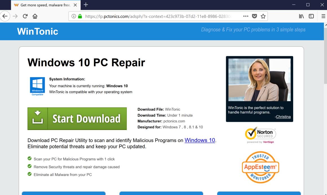
Task: Open the Firefox hamburger menu
Action: [323, 16]
